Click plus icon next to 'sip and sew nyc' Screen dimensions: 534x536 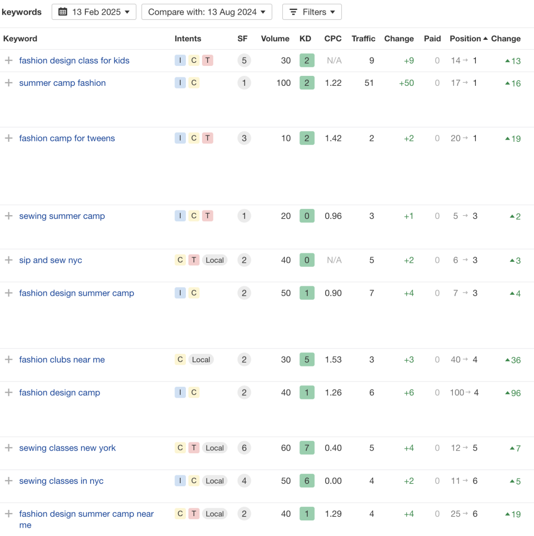pyautogui.click(x=8, y=260)
